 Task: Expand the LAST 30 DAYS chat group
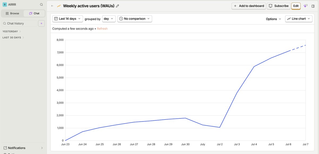click(13, 37)
